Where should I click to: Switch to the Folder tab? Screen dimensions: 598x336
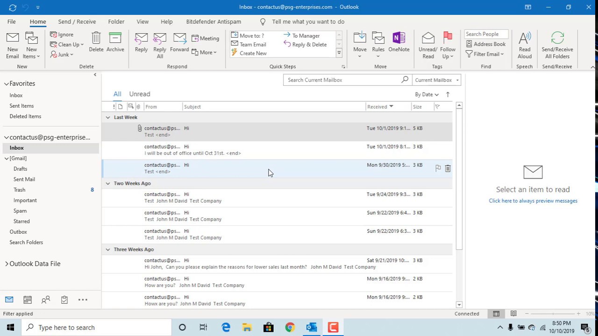(x=116, y=21)
